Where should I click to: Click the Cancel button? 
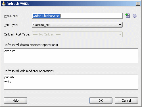click(x=126, y=101)
